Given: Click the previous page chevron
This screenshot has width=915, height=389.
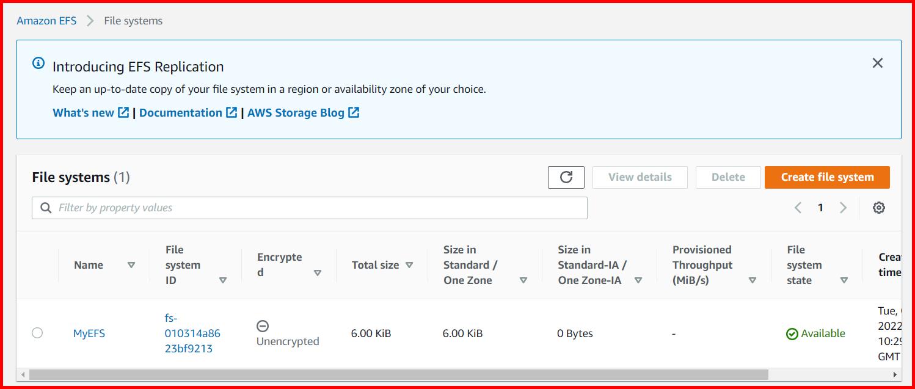Looking at the screenshot, I should 798,208.
